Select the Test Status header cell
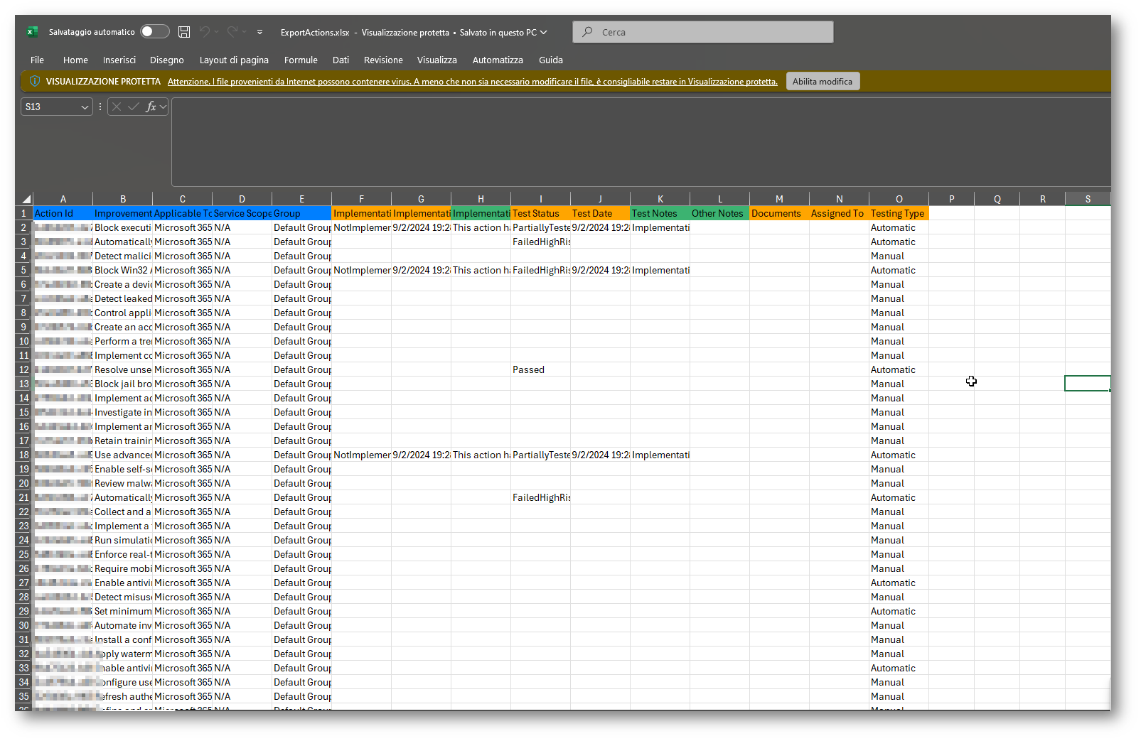Image resolution: width=1141 pixels, height=741 pixels. pos(540,213)
